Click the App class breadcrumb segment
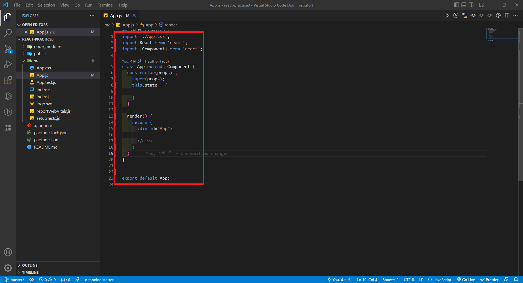523x283 pixels. 147,25
